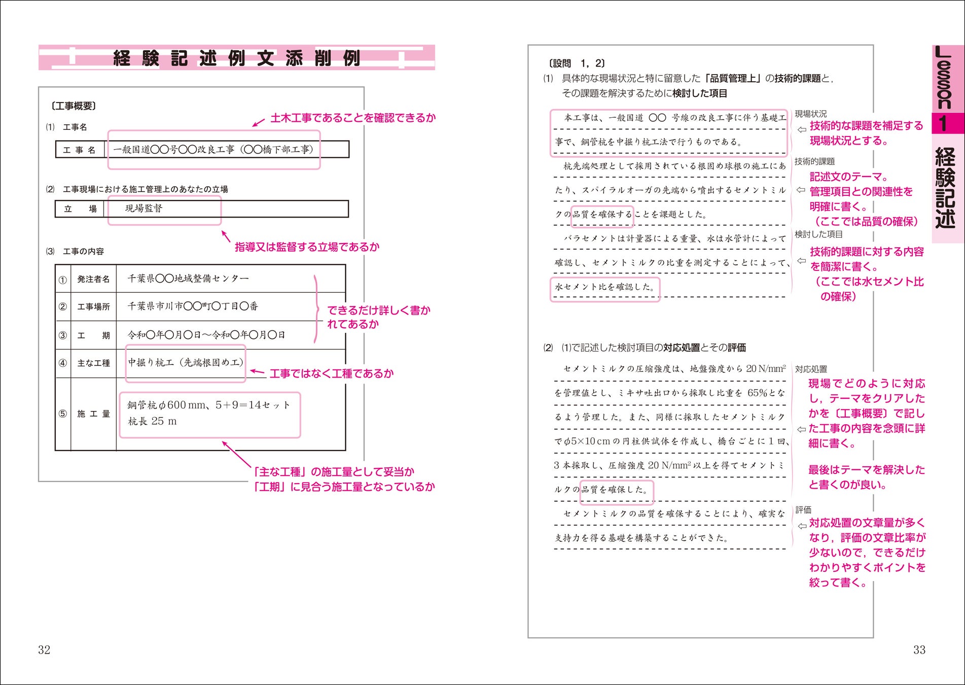Click the note 指導又は監督する立場であるか
The height and width of the screenshot is (685, 965).
coord(307,247)
